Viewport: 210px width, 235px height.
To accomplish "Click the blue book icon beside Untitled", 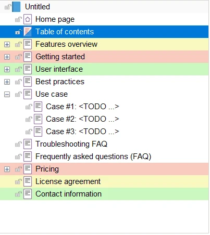I will coord(16,7).
